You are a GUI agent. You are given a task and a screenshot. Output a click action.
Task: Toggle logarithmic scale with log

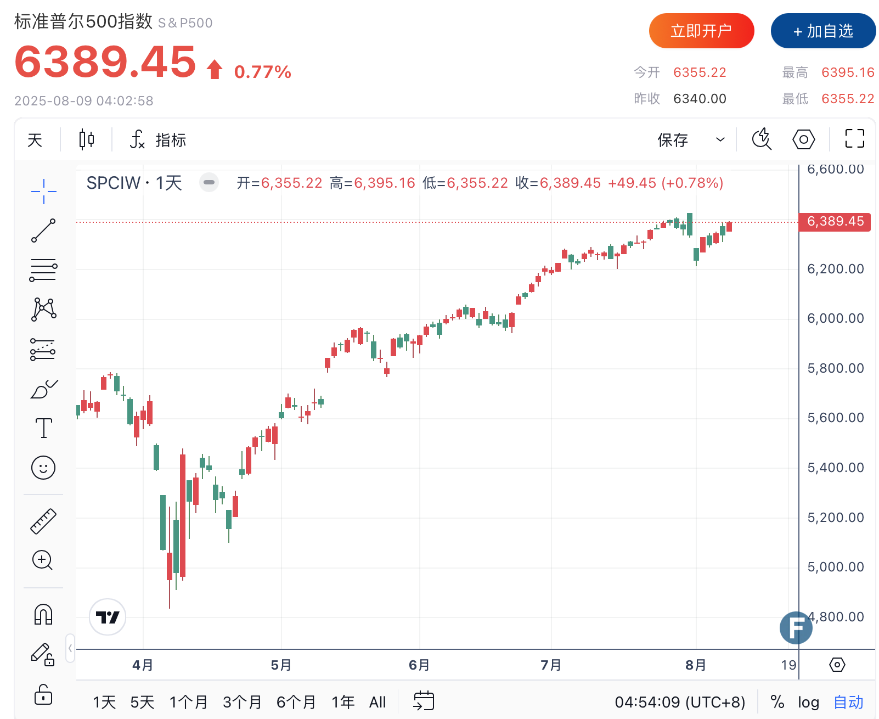(x=808, y=702)
